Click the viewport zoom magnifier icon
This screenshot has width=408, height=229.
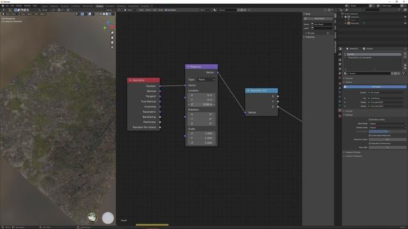112,32
